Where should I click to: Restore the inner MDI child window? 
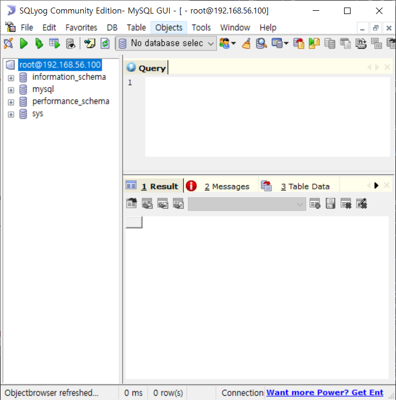(x=375, y=28)
